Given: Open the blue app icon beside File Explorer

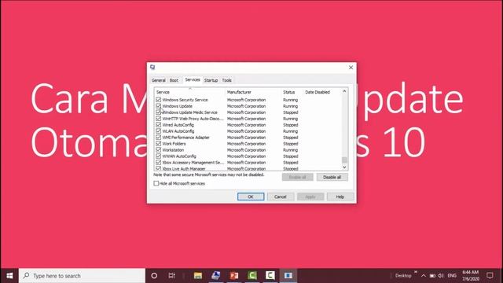Looking at the screenshot, I should [216, 276].
